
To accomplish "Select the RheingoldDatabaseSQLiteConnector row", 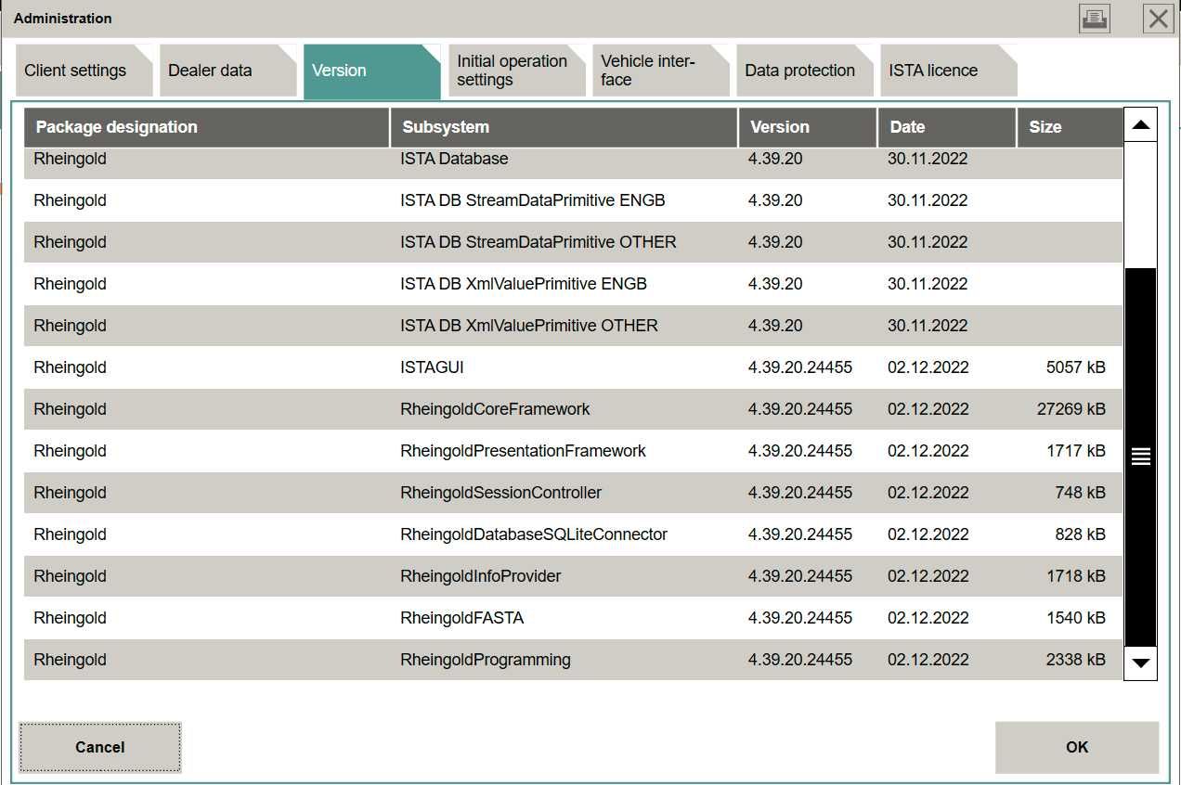I will (573, 534).
